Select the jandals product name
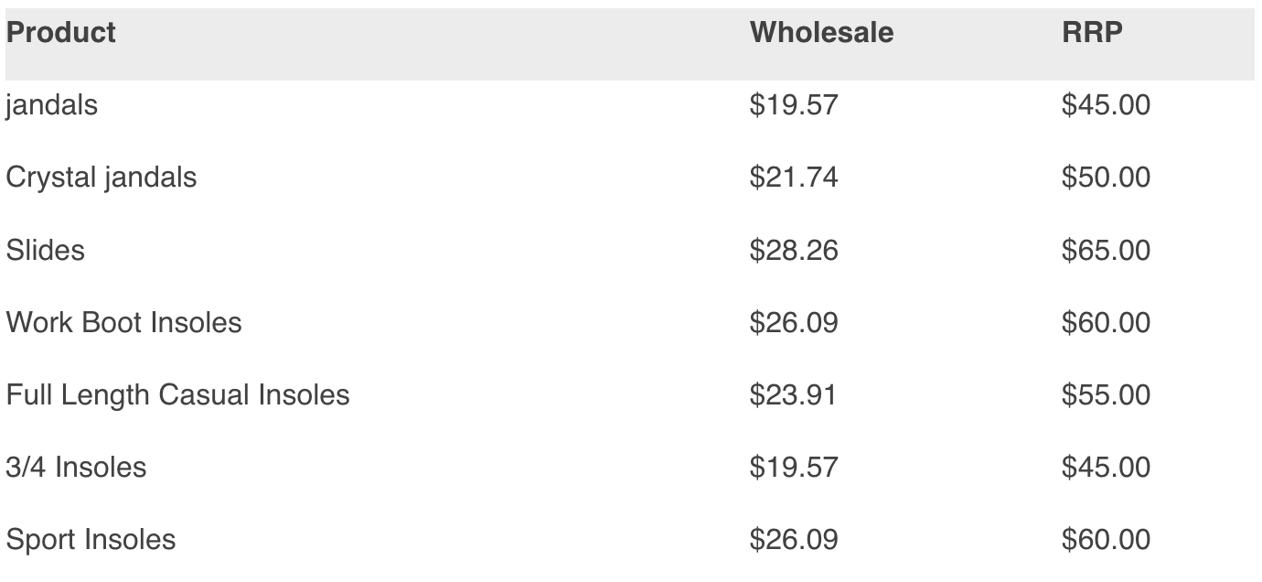1262x582 pixels. 51,105
